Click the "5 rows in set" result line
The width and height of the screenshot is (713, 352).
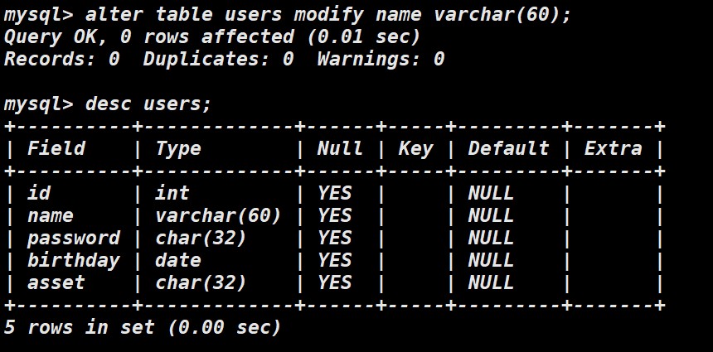click(x=143, y=327)
